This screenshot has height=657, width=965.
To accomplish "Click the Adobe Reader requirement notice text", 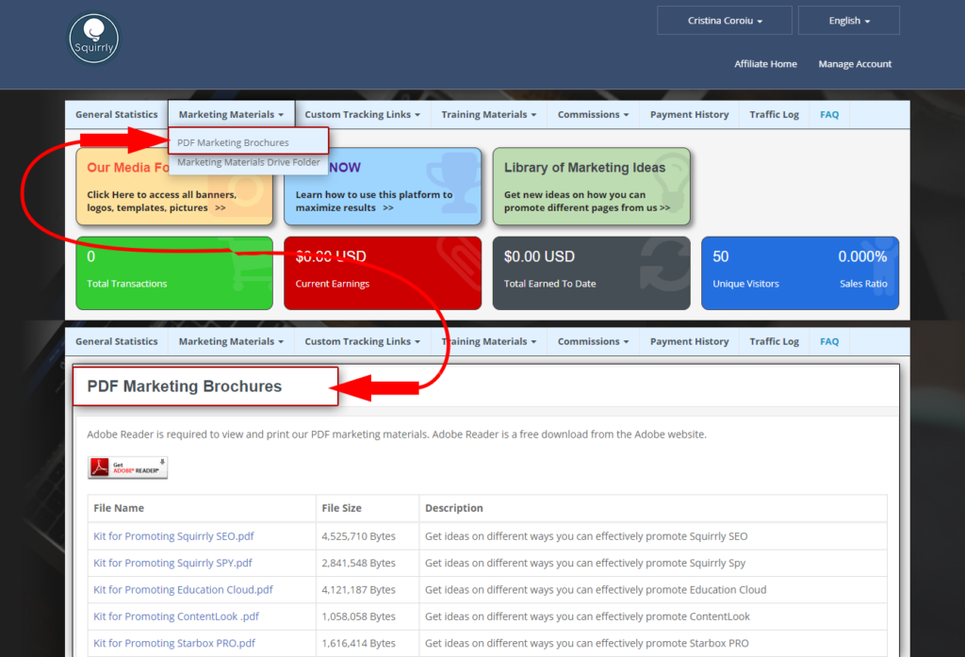I will point(397,435).
